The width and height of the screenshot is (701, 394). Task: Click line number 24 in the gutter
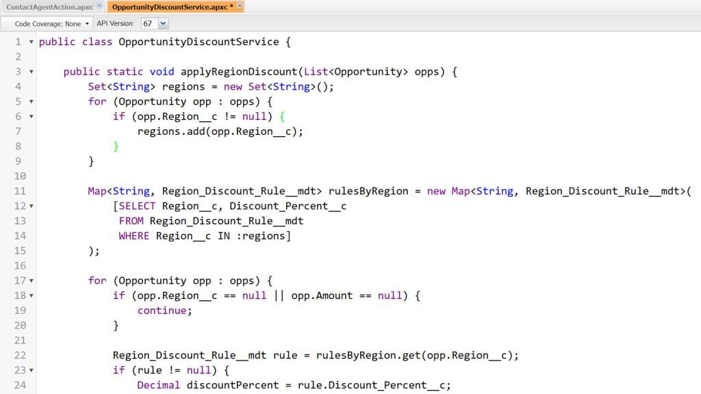(20, 385)
